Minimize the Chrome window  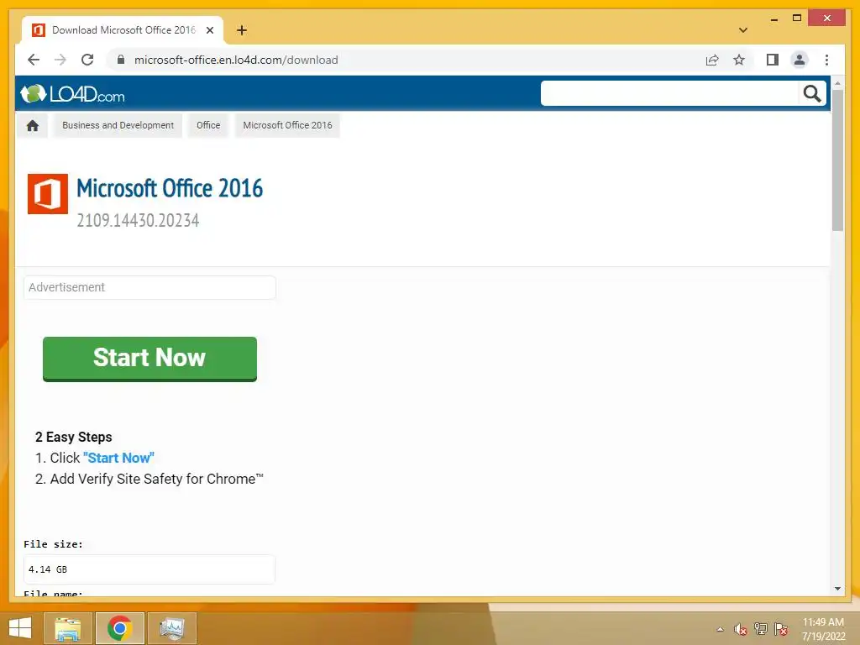773,18
